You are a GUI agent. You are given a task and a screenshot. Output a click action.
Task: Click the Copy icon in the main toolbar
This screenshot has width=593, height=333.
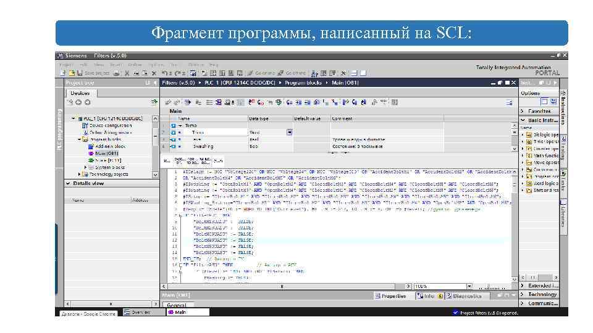click(x=136, y=73)
